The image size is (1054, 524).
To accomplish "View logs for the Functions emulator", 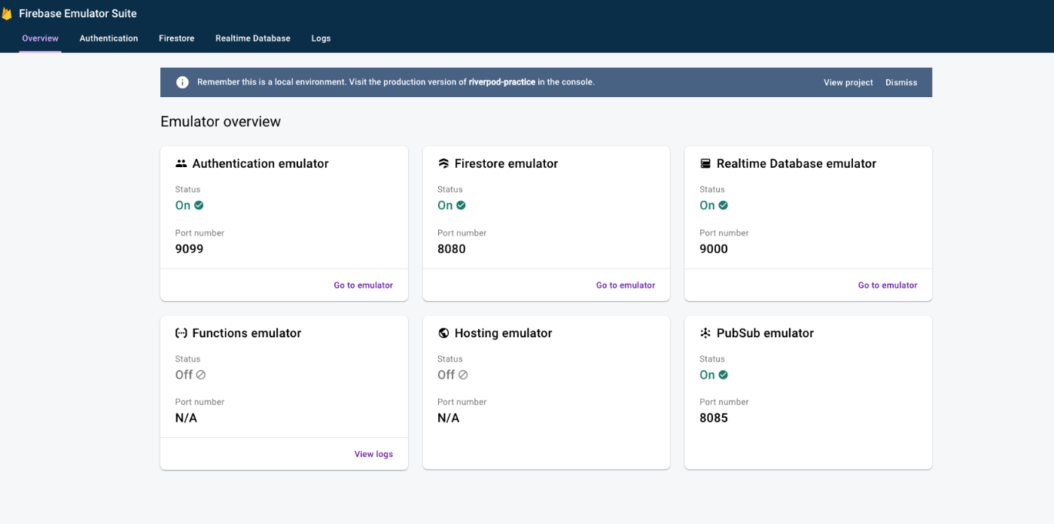I will (373, 454).
